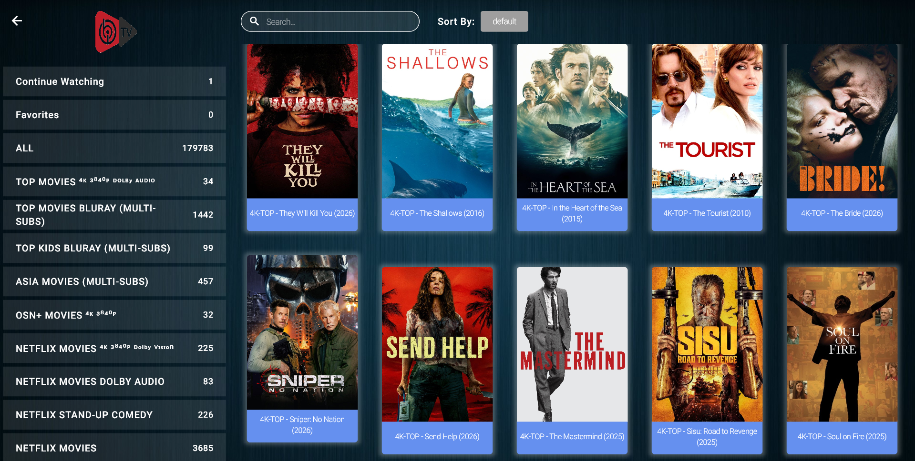Click '4K-TOP - The Tourist (2010)' title
Image resolution: width=915 pixels, height=461 pixels.
point(707,213)
